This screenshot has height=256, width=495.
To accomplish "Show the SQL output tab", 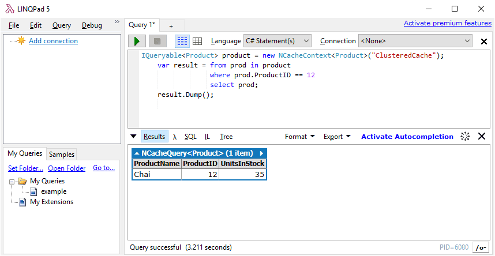I will pos(190,137).
